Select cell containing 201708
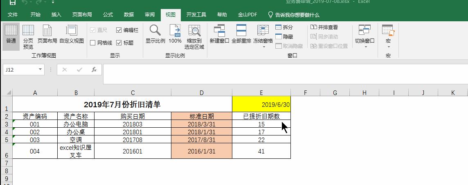 pos(133,139)
